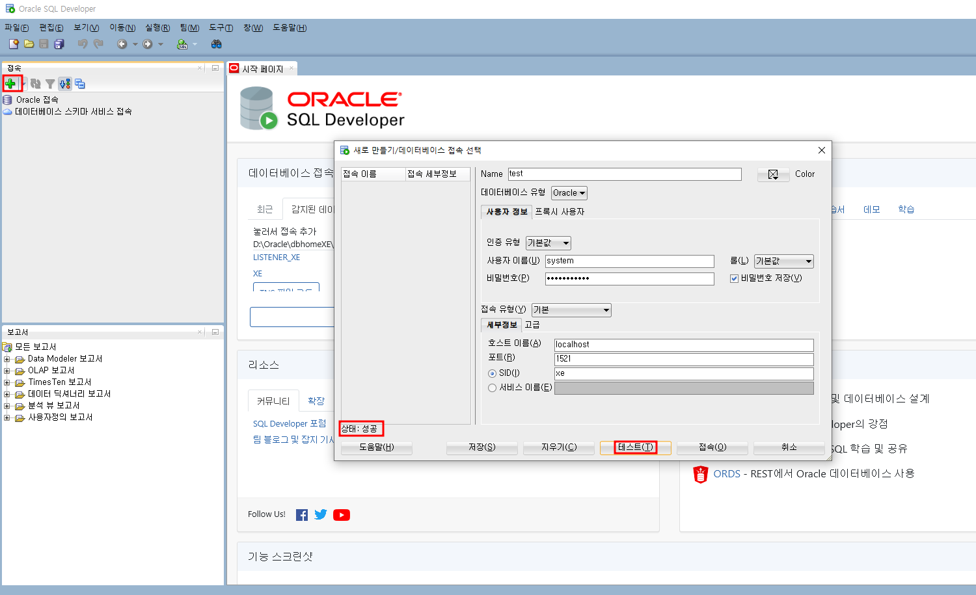Open the 접속 유형 기본 dropdown
This screenshot has height=595, width=976.
click(x=571, y=310)
